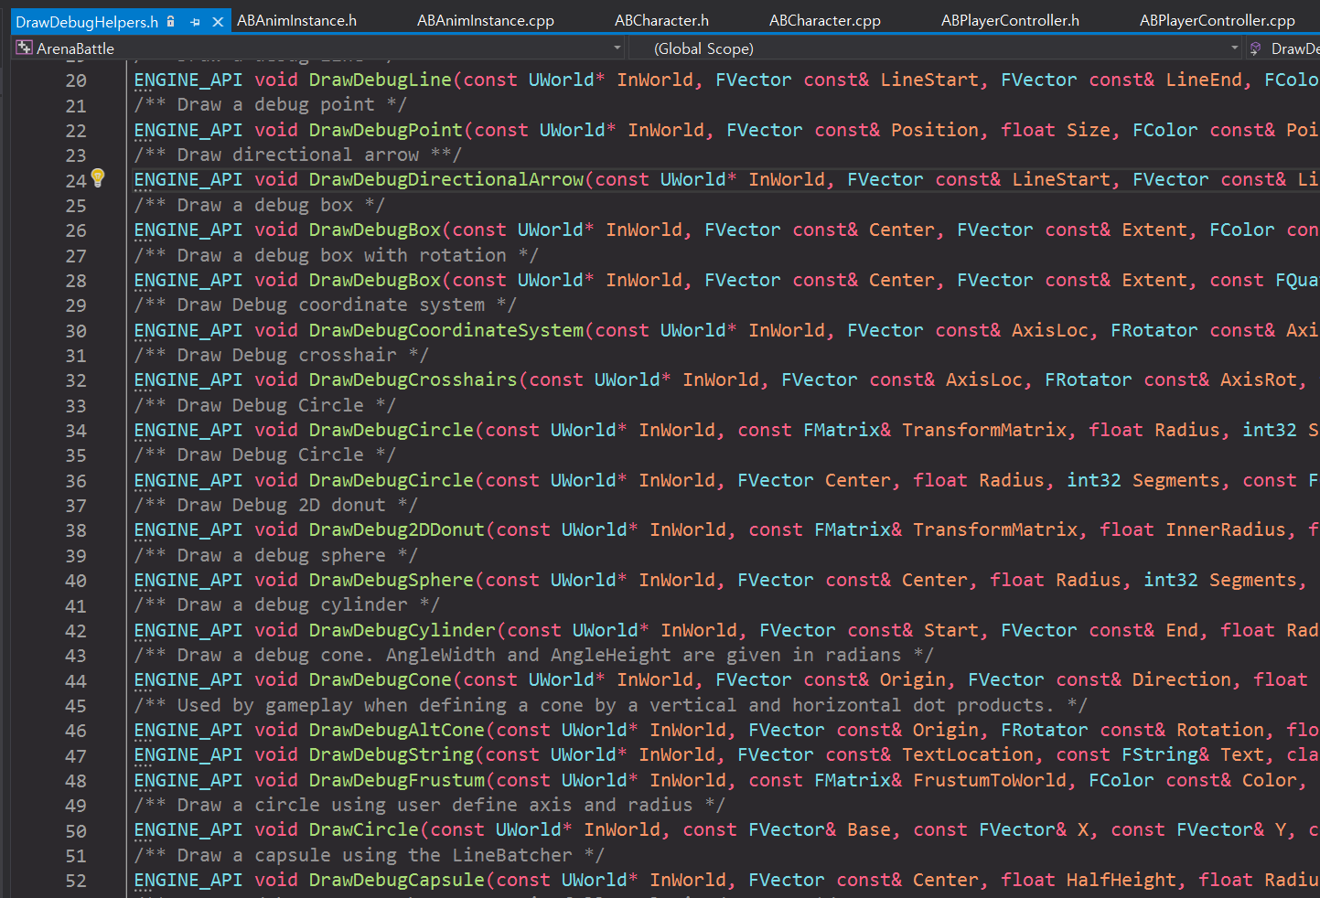Open the ABCharacter.h tab
This screenshot has height=898, width=1320.
[x=661, y=20]
